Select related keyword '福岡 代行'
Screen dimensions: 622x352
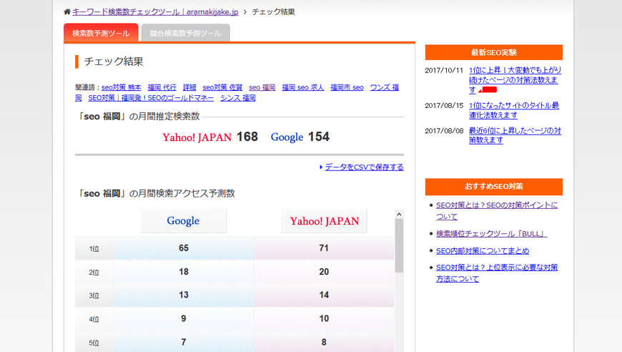coord(162,87)
